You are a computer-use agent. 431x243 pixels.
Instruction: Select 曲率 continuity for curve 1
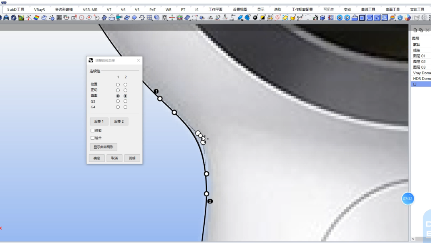(x=118, y=96)
